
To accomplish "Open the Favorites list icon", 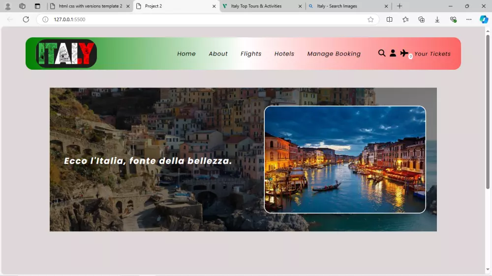I will tap(405, 20).
